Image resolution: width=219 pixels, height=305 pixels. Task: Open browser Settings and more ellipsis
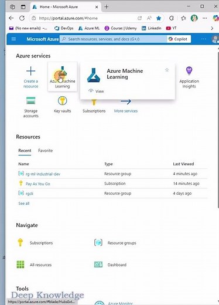coord(204,18)
